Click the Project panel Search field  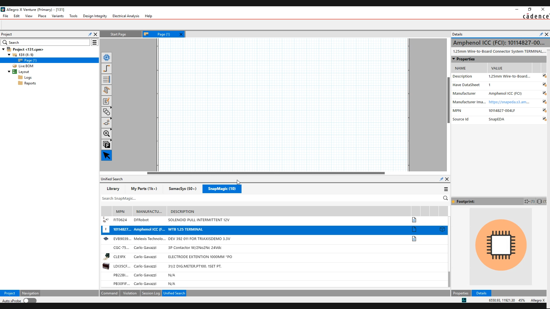pyautogui.click(x=46, y=42)
